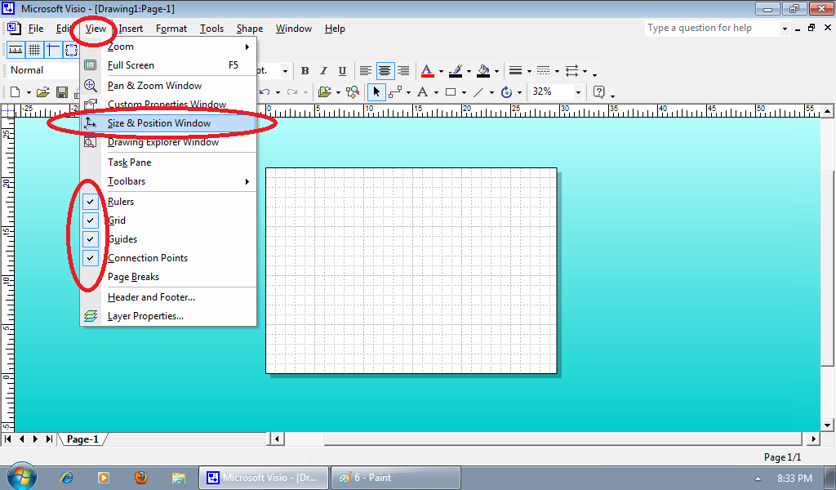The image size is (836, 490).
Task: Click the Rulers toolbar icon
Action: click(x=16, y=50)
